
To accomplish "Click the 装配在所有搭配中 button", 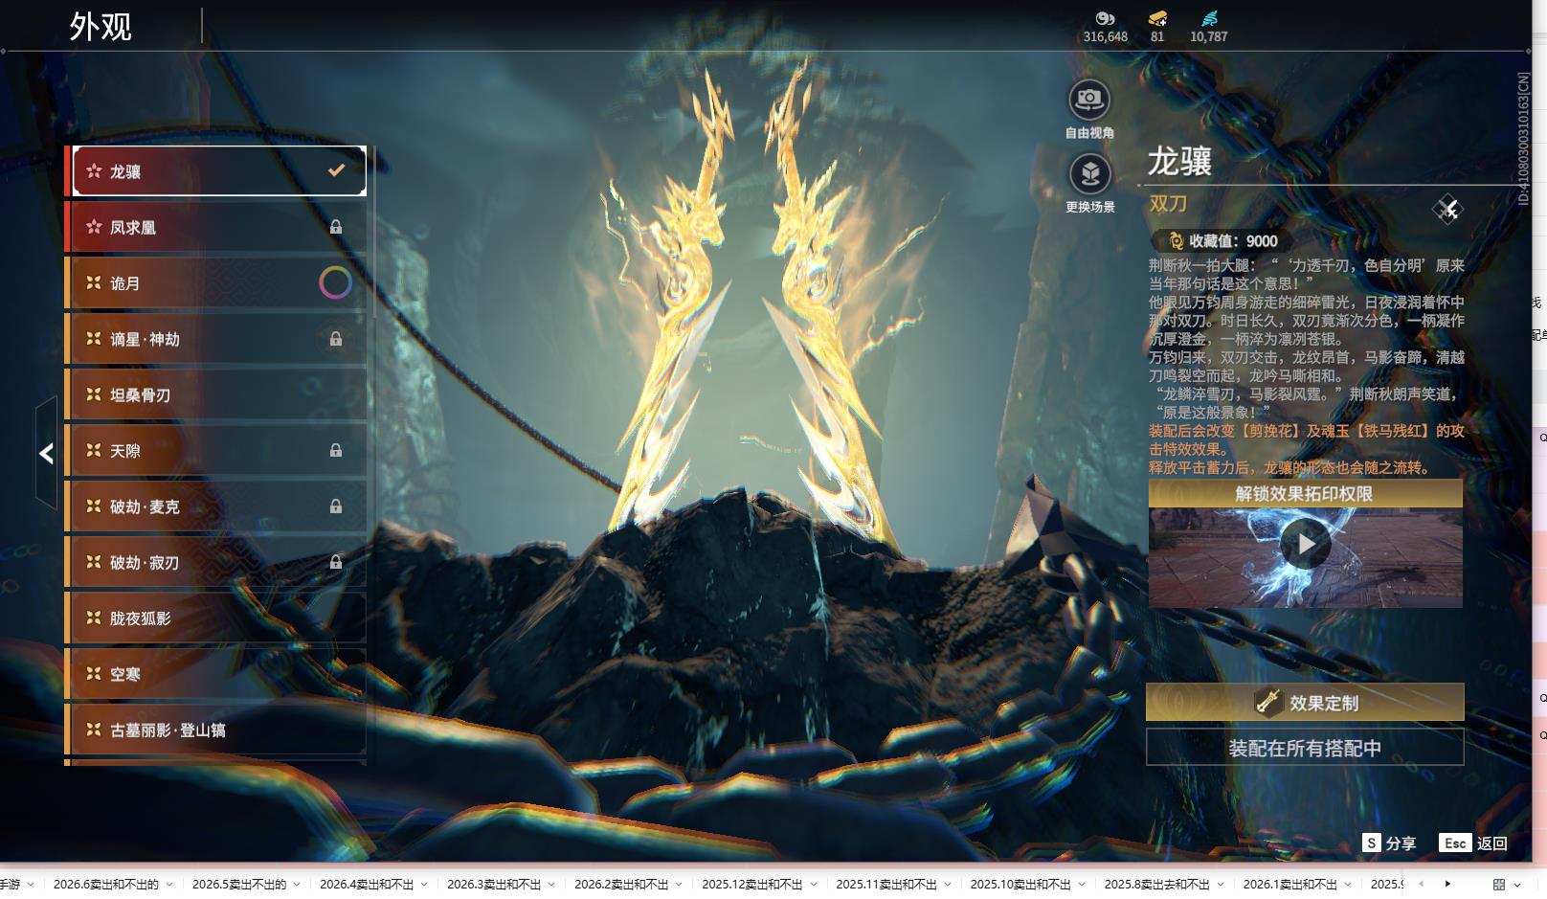I will [1305, 748].
